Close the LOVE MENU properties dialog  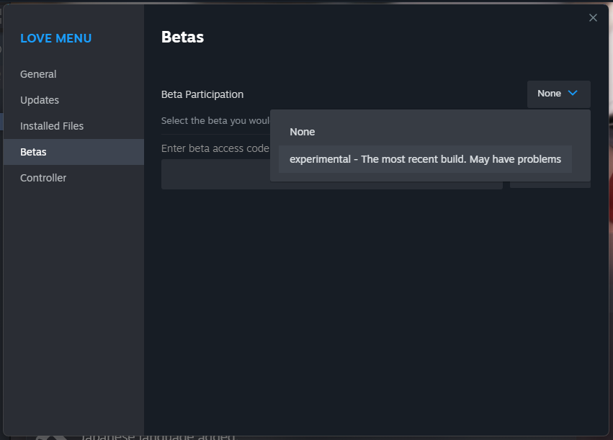tap(593, 17)
